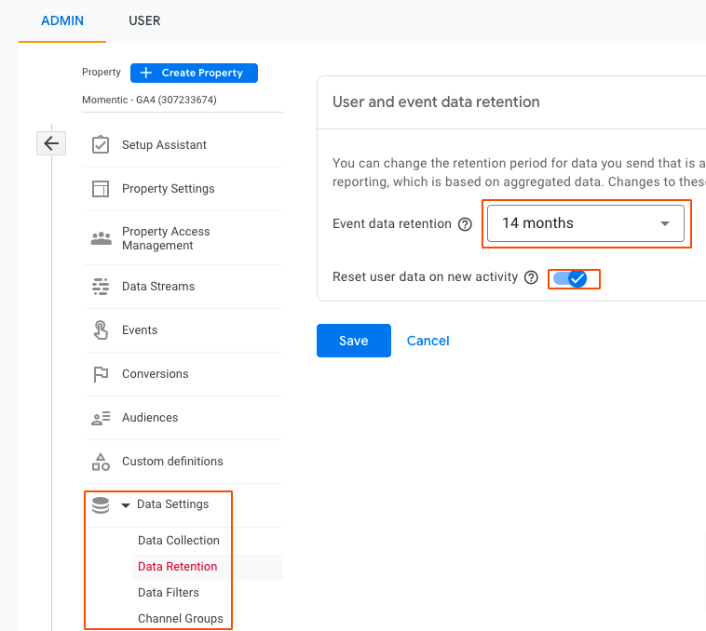This screenshot has width=706, height=631.
Task: Open help for Reset user data option
Action: pyautogui.click(x=531, y=277)
